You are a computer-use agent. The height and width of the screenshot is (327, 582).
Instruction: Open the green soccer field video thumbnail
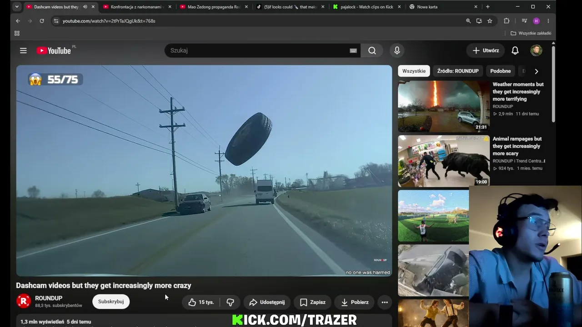coord(433,216)
